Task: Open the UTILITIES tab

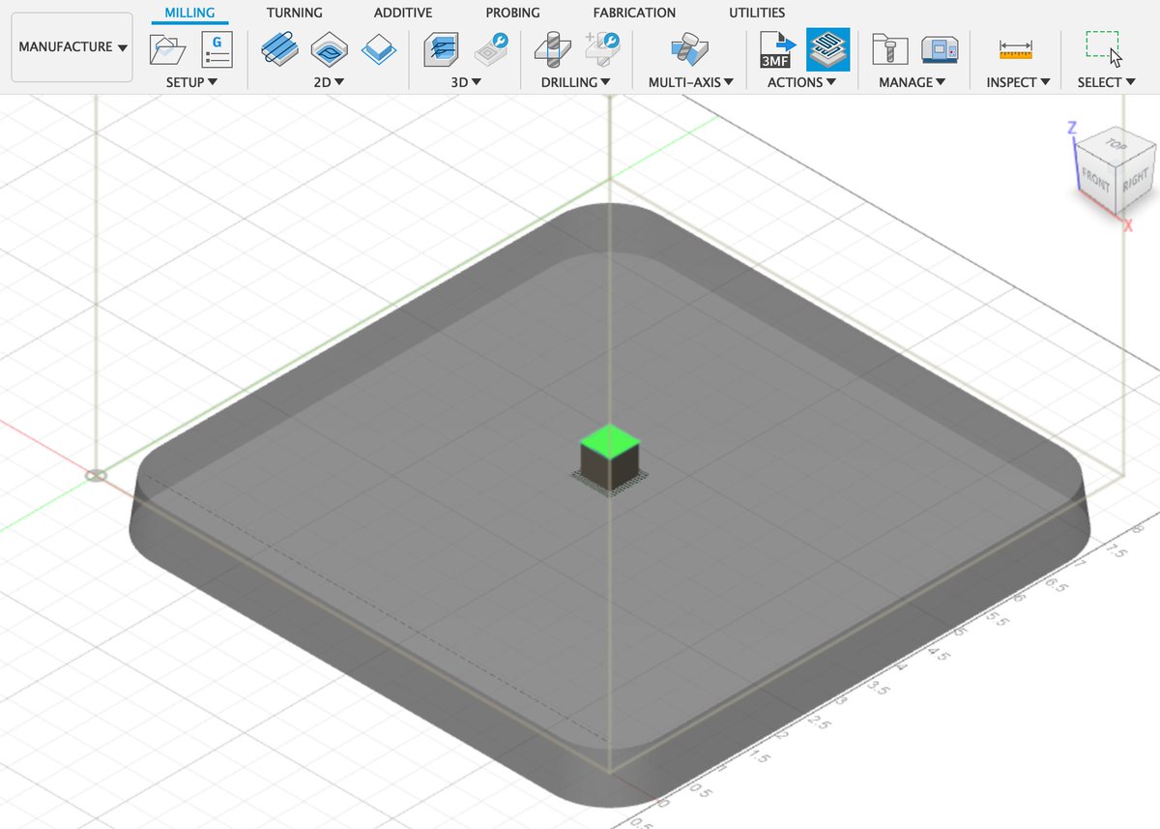Action: (757, 13)
